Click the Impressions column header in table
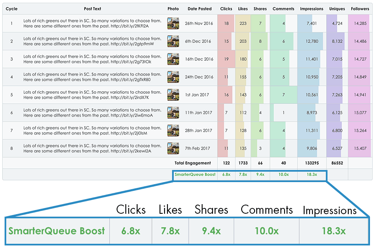The width and height of the screenshot is (375, 250). point(312,9)
